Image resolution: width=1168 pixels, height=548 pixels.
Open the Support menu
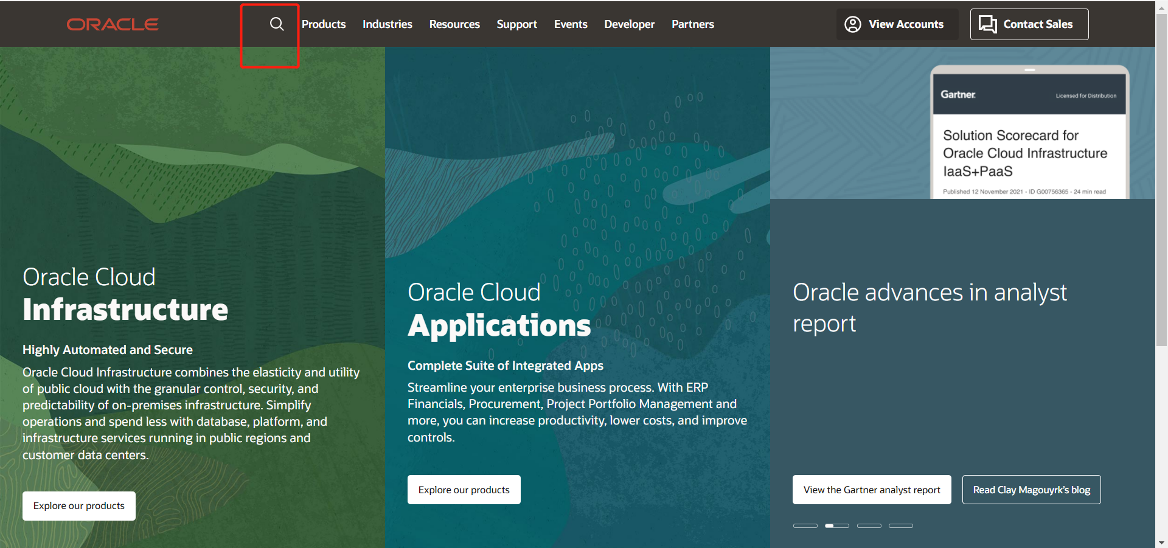[x=517, y=24]
